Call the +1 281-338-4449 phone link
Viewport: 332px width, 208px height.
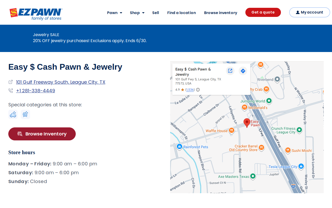(36, 91)
